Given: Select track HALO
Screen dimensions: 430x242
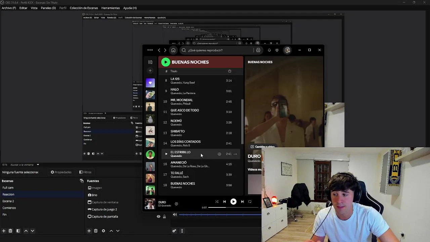Looking at the screenshot, I should (x=201, y=91).
